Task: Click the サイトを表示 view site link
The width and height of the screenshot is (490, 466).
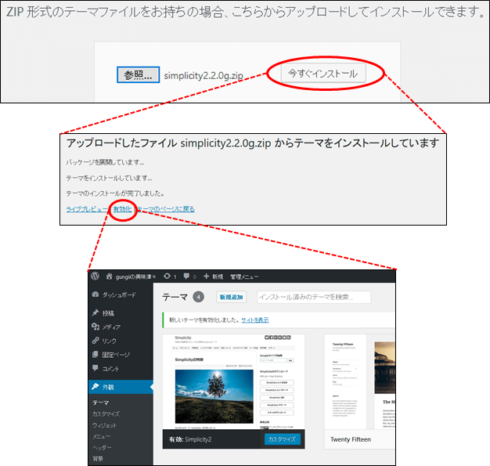Action: click(x=255, y=320)
